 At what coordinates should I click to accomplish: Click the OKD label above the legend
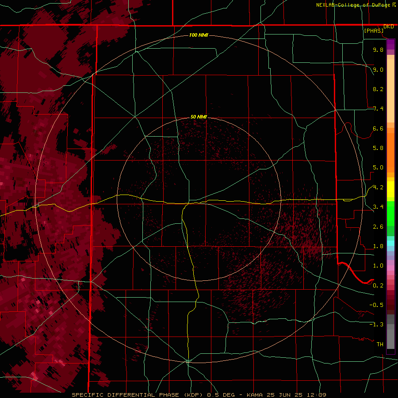point(389,27)
